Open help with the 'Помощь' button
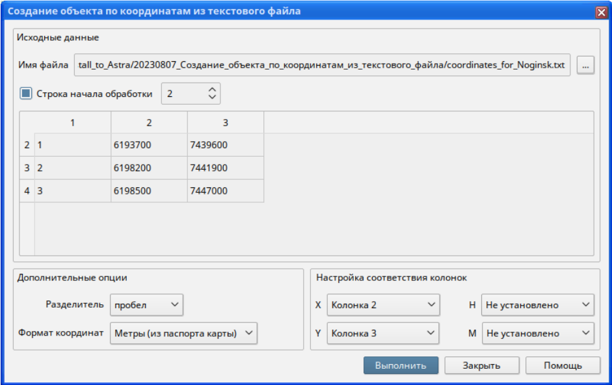612x385 pixels. pos(563,365)
